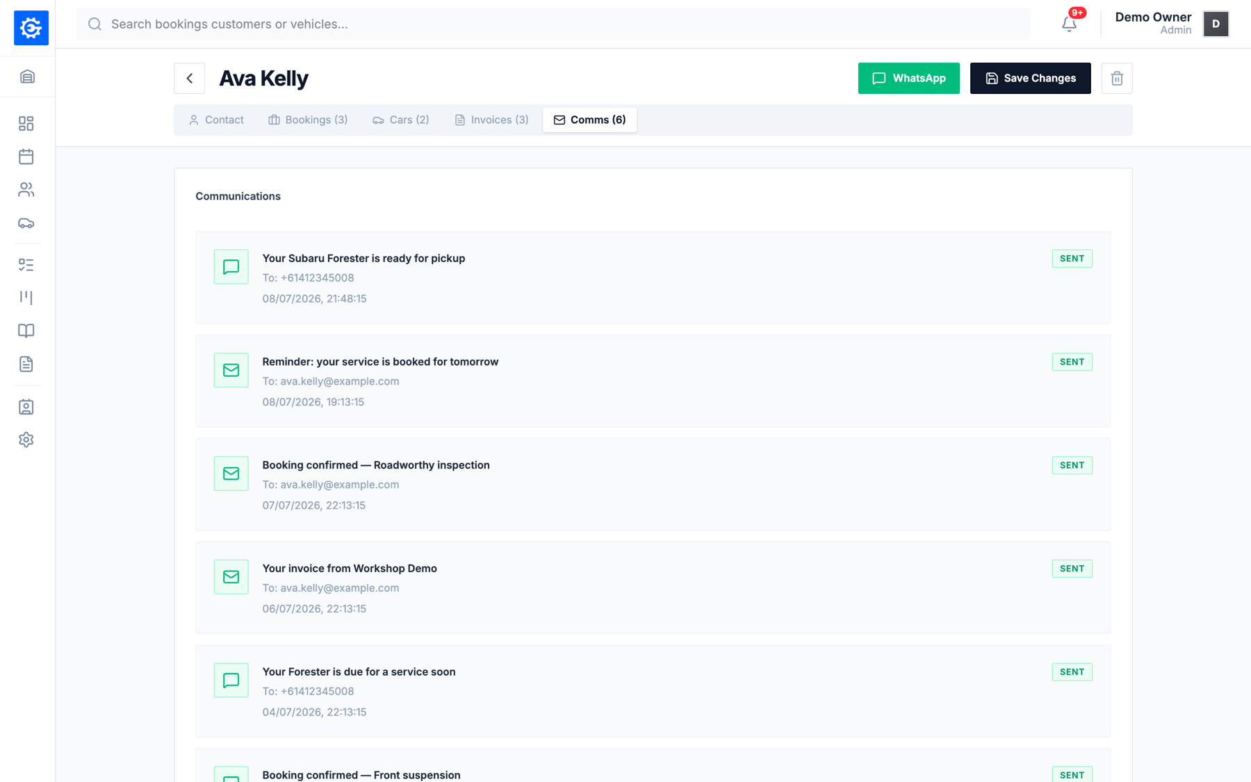Open the garage home icon in sidebar
The image size is (1251, 782).
coord(27,76)
